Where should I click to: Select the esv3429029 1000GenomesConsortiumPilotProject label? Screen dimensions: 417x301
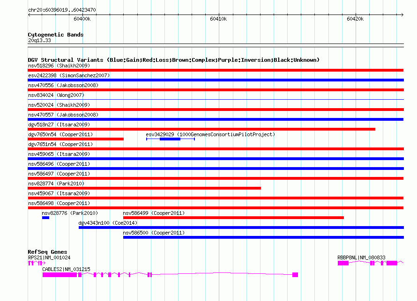pyautogui.click(x=210, y=134)
